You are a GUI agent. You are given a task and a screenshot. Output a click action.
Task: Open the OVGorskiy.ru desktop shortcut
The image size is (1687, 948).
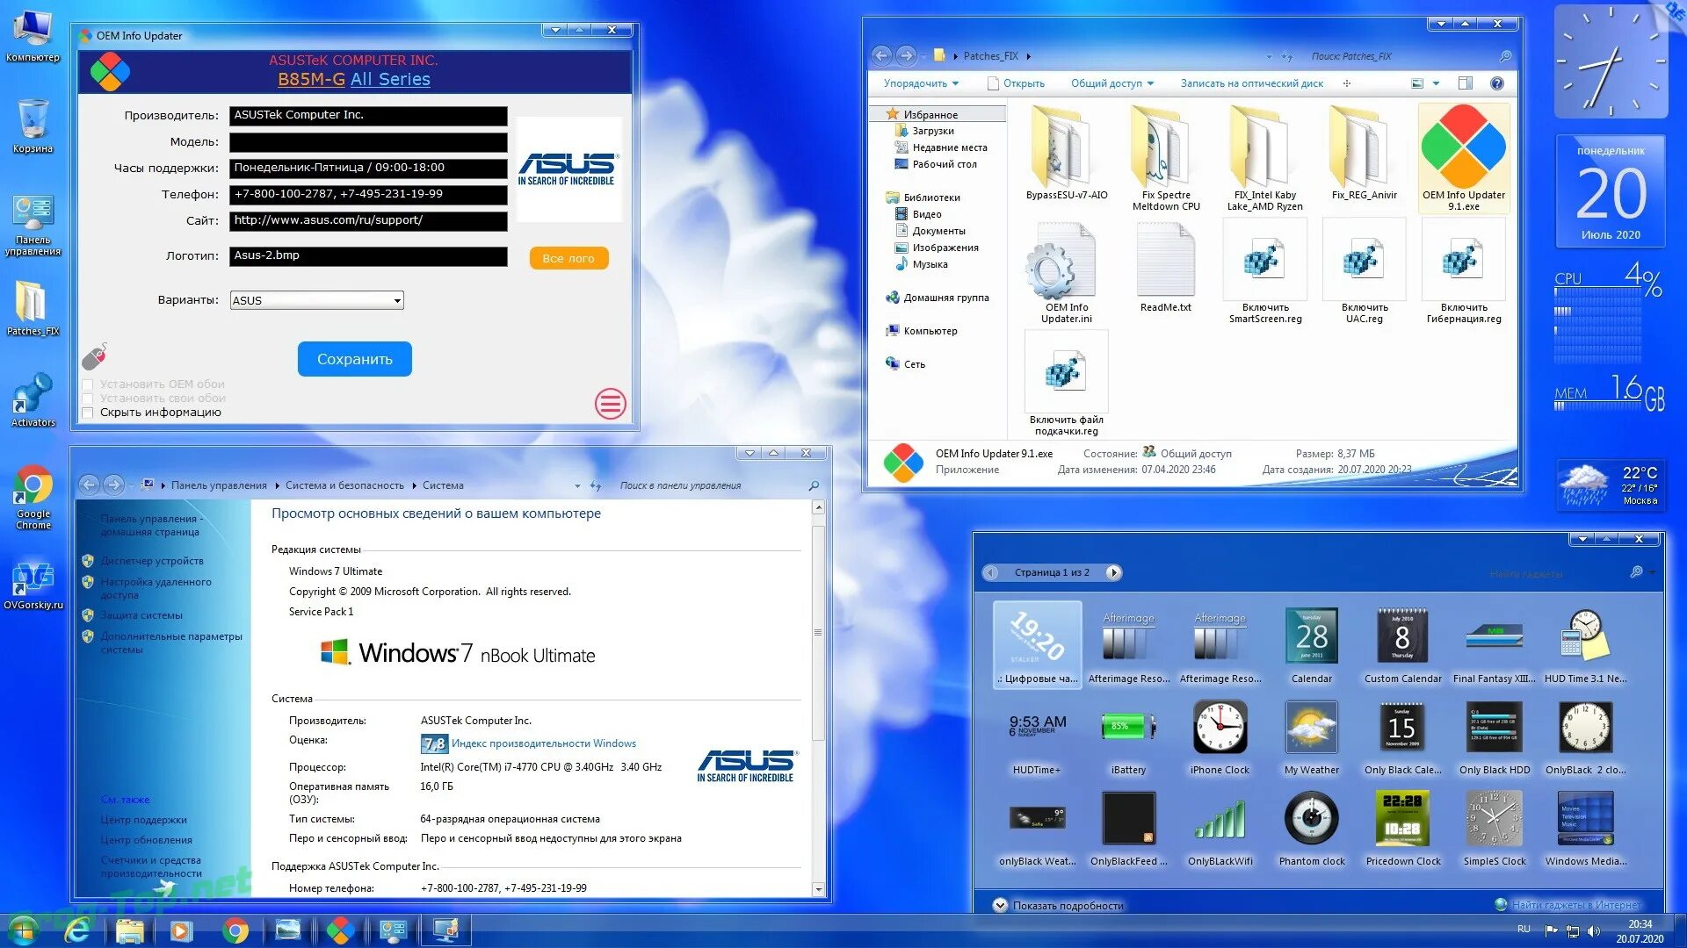[x=33, y=585]
